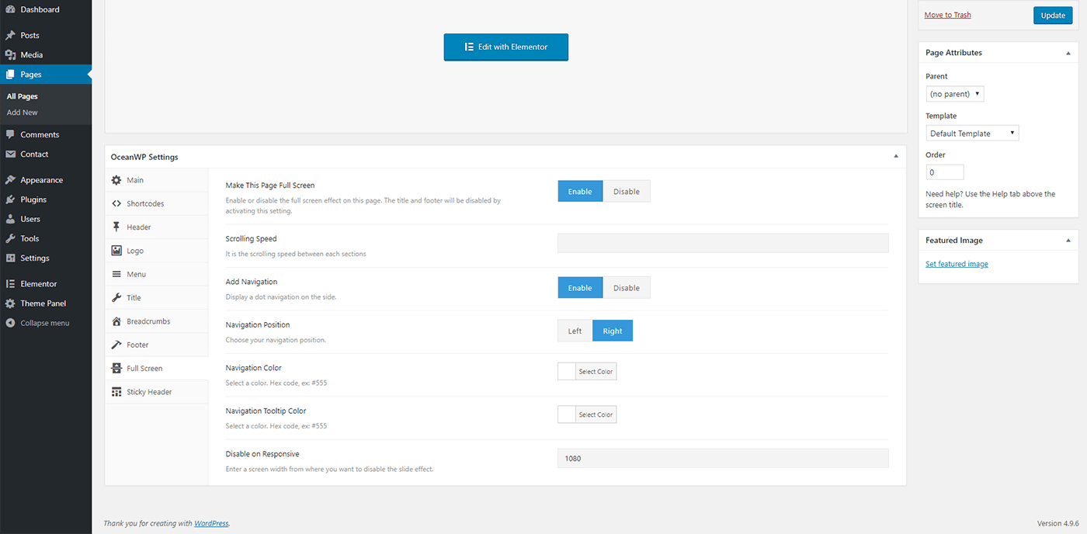Collapse the Featured Image box
Screen dimensions: 1087x534
point(1068,241)
